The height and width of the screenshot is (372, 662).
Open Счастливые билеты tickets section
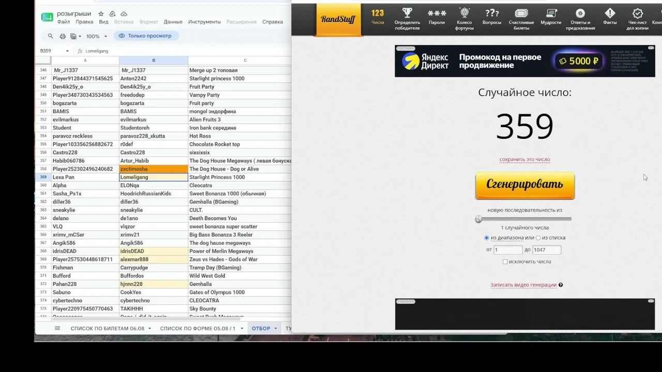pyautogui.click(x=521, y=19)
